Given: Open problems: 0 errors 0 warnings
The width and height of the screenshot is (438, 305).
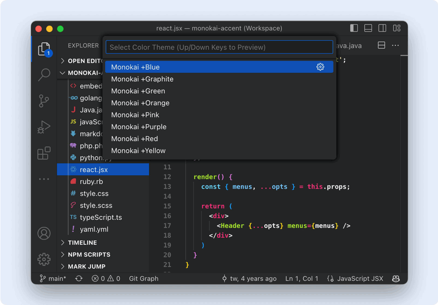Looking at the screenshot, I should click(106, 279).
